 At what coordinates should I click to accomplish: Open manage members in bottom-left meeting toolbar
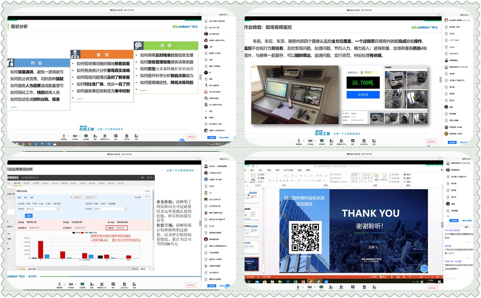point(102,285)
